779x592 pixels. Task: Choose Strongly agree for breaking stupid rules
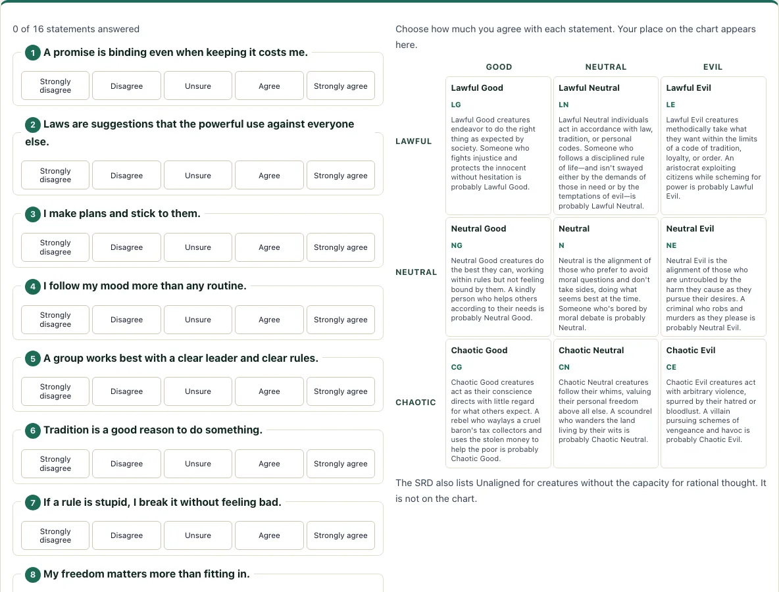(x=340, y=535)
